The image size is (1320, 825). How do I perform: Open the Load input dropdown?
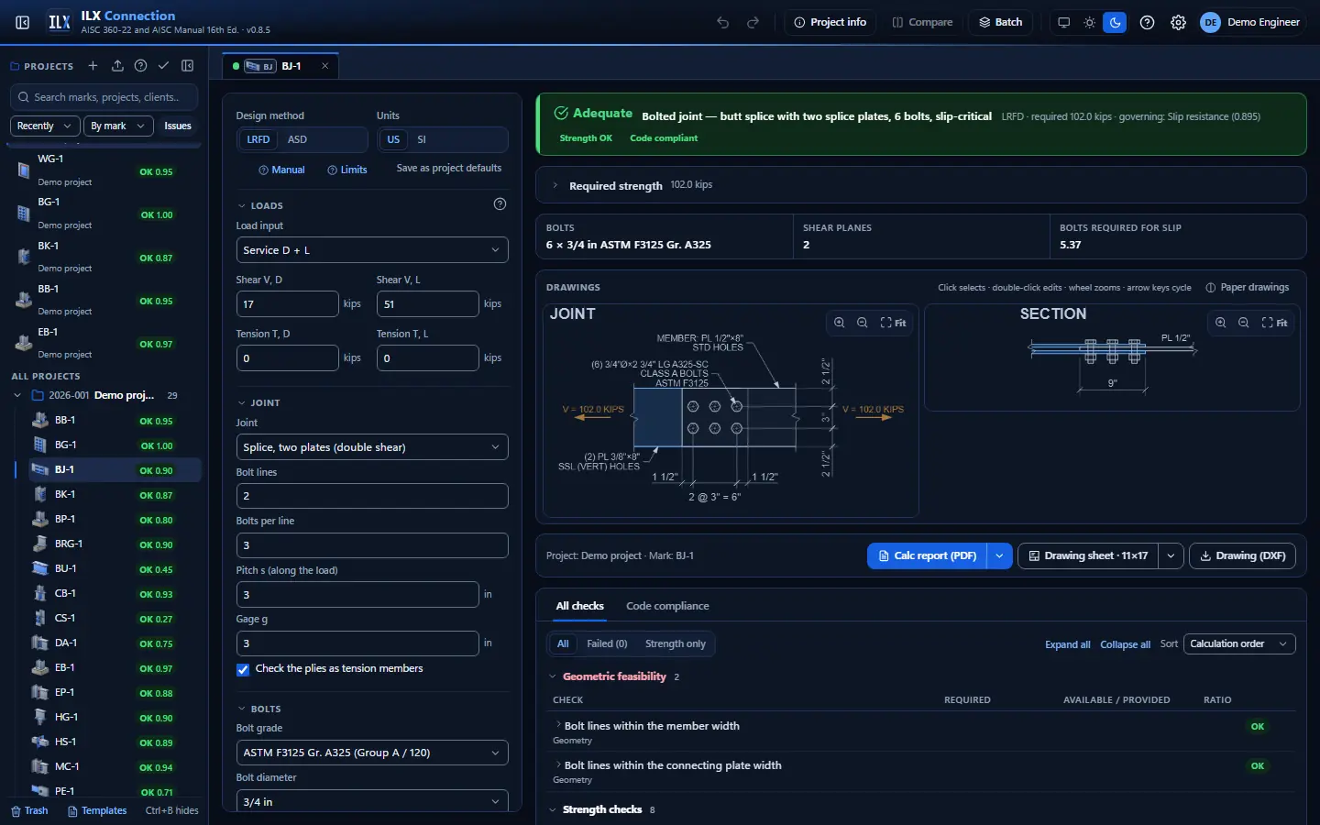click(x=372, y=250)
